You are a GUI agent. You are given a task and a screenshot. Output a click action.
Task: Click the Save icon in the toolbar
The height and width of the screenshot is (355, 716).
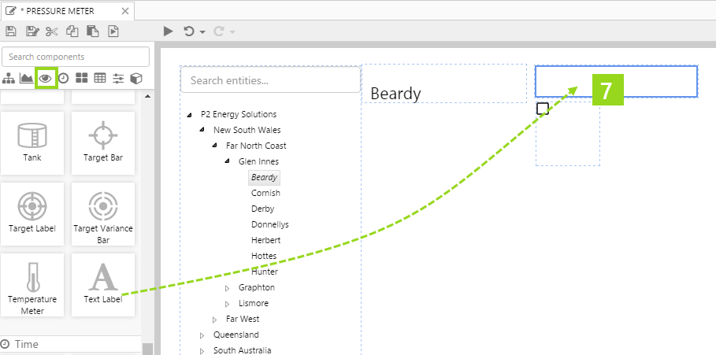(11, 31)
